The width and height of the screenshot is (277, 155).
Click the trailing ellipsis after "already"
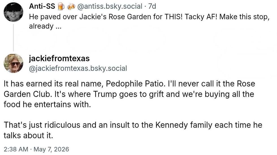pyautogui.click(x=59, y=27)
